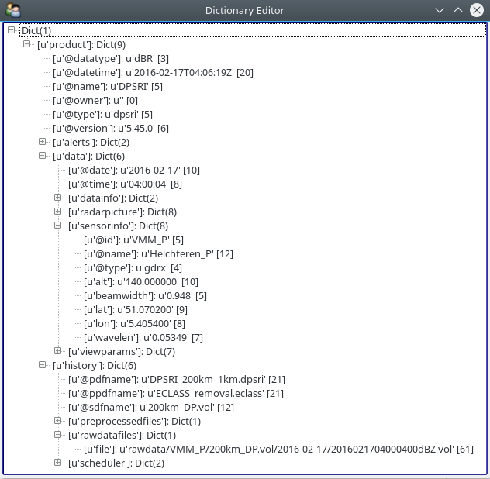Select the u'@owner' empty value row
490x479 pixels.
[95, 101]
